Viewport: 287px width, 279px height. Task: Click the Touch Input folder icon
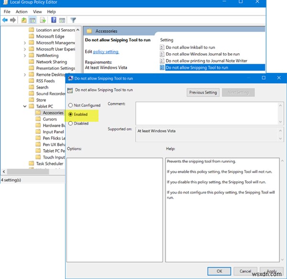pos(38,157)
